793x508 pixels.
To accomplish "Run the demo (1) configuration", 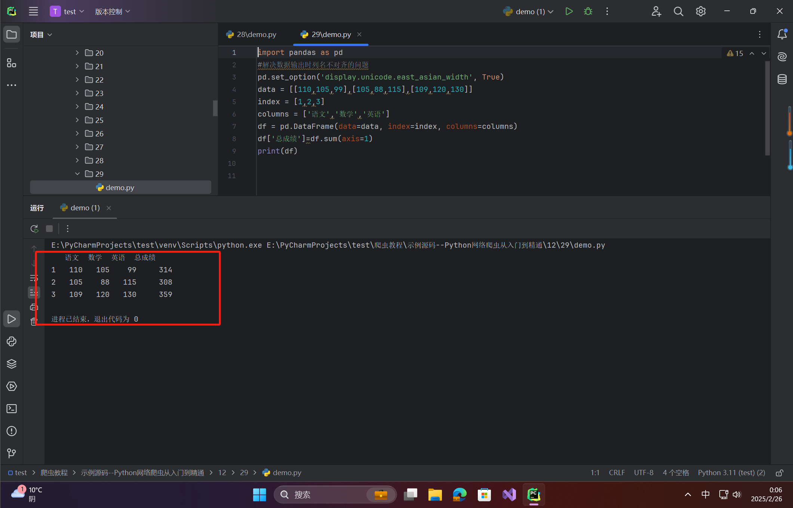I will tap(569, 12).
